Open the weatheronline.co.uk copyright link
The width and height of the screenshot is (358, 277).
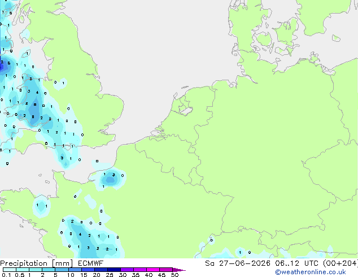point(311,272)
